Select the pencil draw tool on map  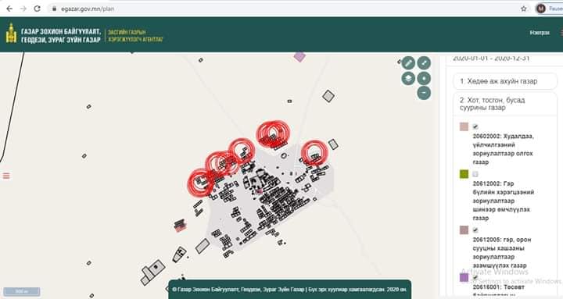408,63
